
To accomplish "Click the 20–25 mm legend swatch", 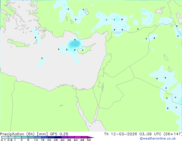I will click(51, 137).
